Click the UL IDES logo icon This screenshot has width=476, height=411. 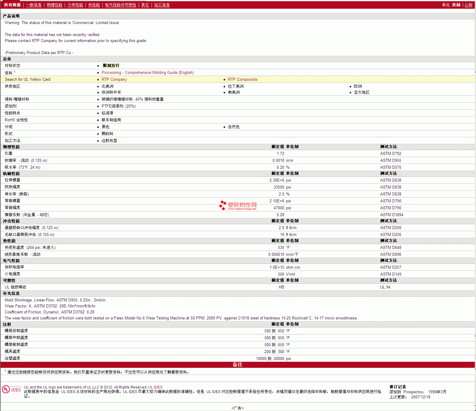pos(11,389)
